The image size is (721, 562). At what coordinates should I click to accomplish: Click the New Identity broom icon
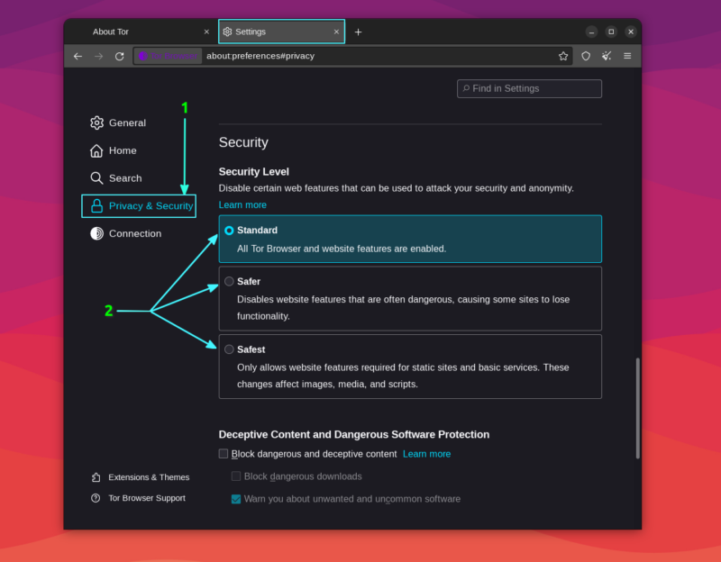pos(607,55)
